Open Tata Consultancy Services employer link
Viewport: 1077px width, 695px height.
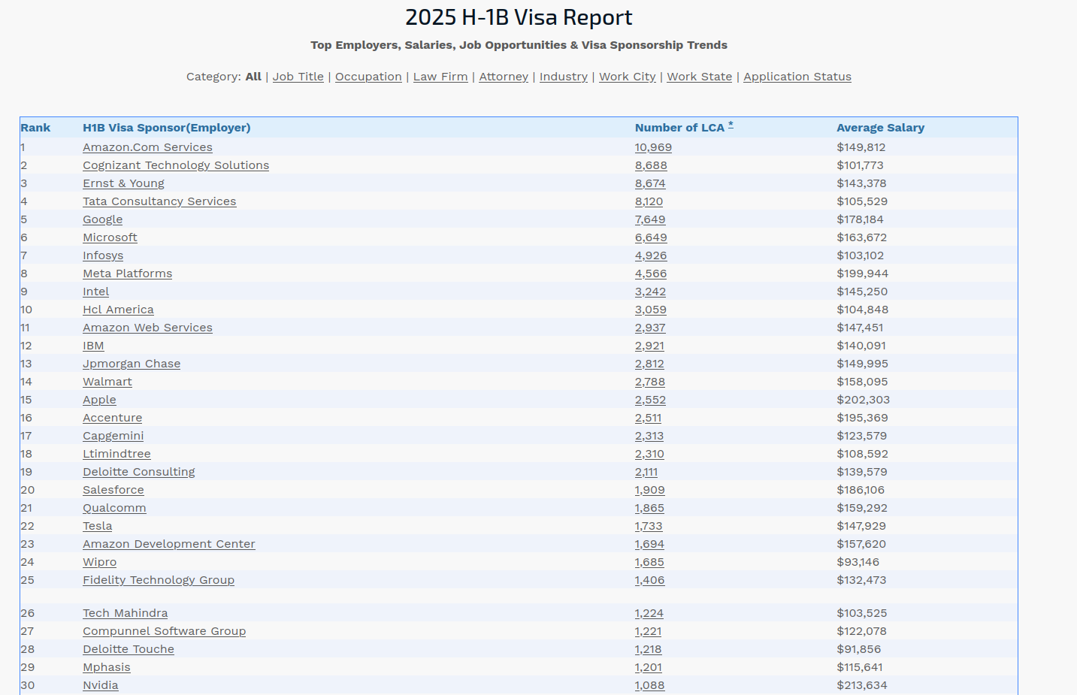159,201
